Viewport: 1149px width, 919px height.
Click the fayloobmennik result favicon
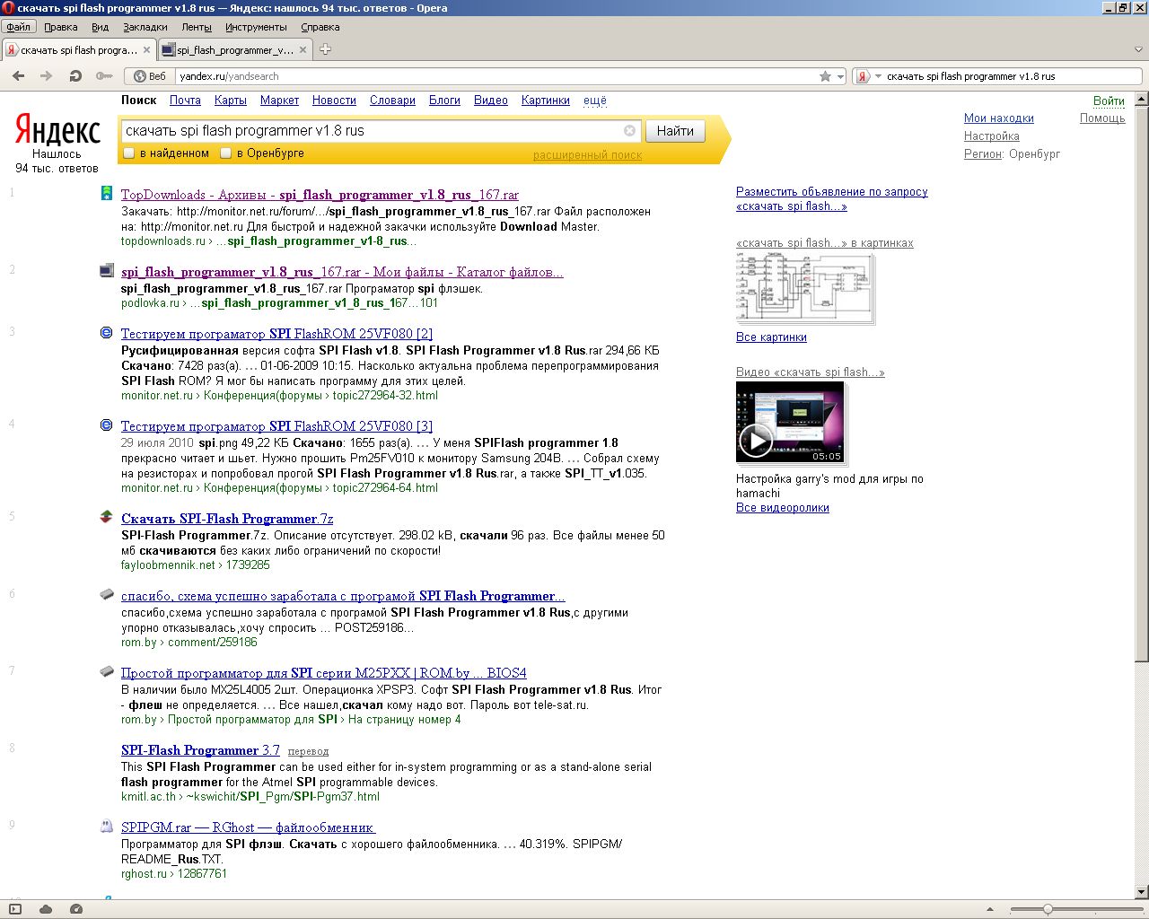[x=106, y=517]
